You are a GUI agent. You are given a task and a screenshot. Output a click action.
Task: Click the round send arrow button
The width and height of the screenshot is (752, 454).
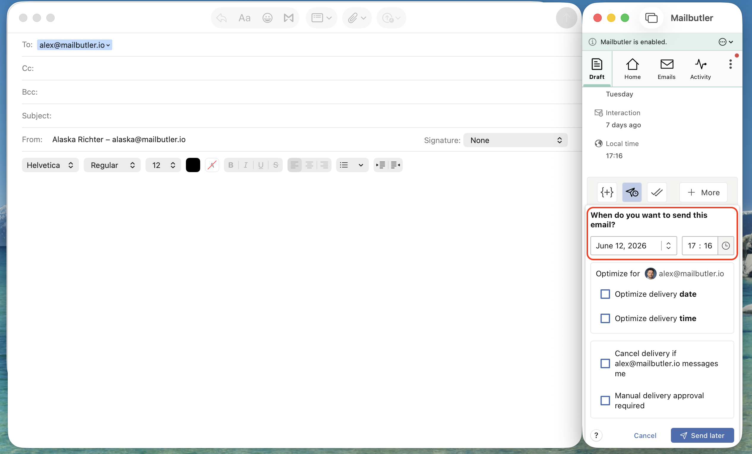pos(566,18)
